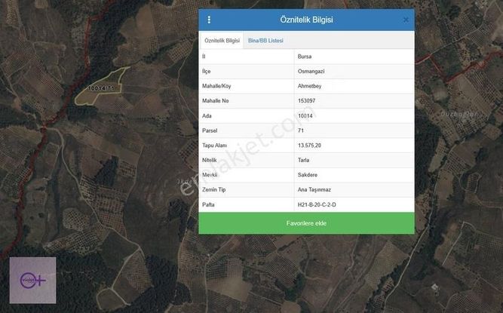Select the Mahalle/Köy value Ahmetbey

[309, 86]
